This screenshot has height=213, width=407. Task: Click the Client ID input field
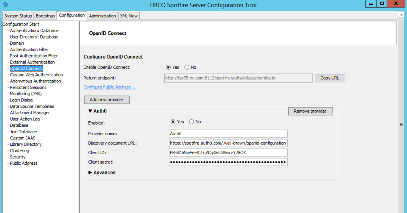click(x=228, y=153)
